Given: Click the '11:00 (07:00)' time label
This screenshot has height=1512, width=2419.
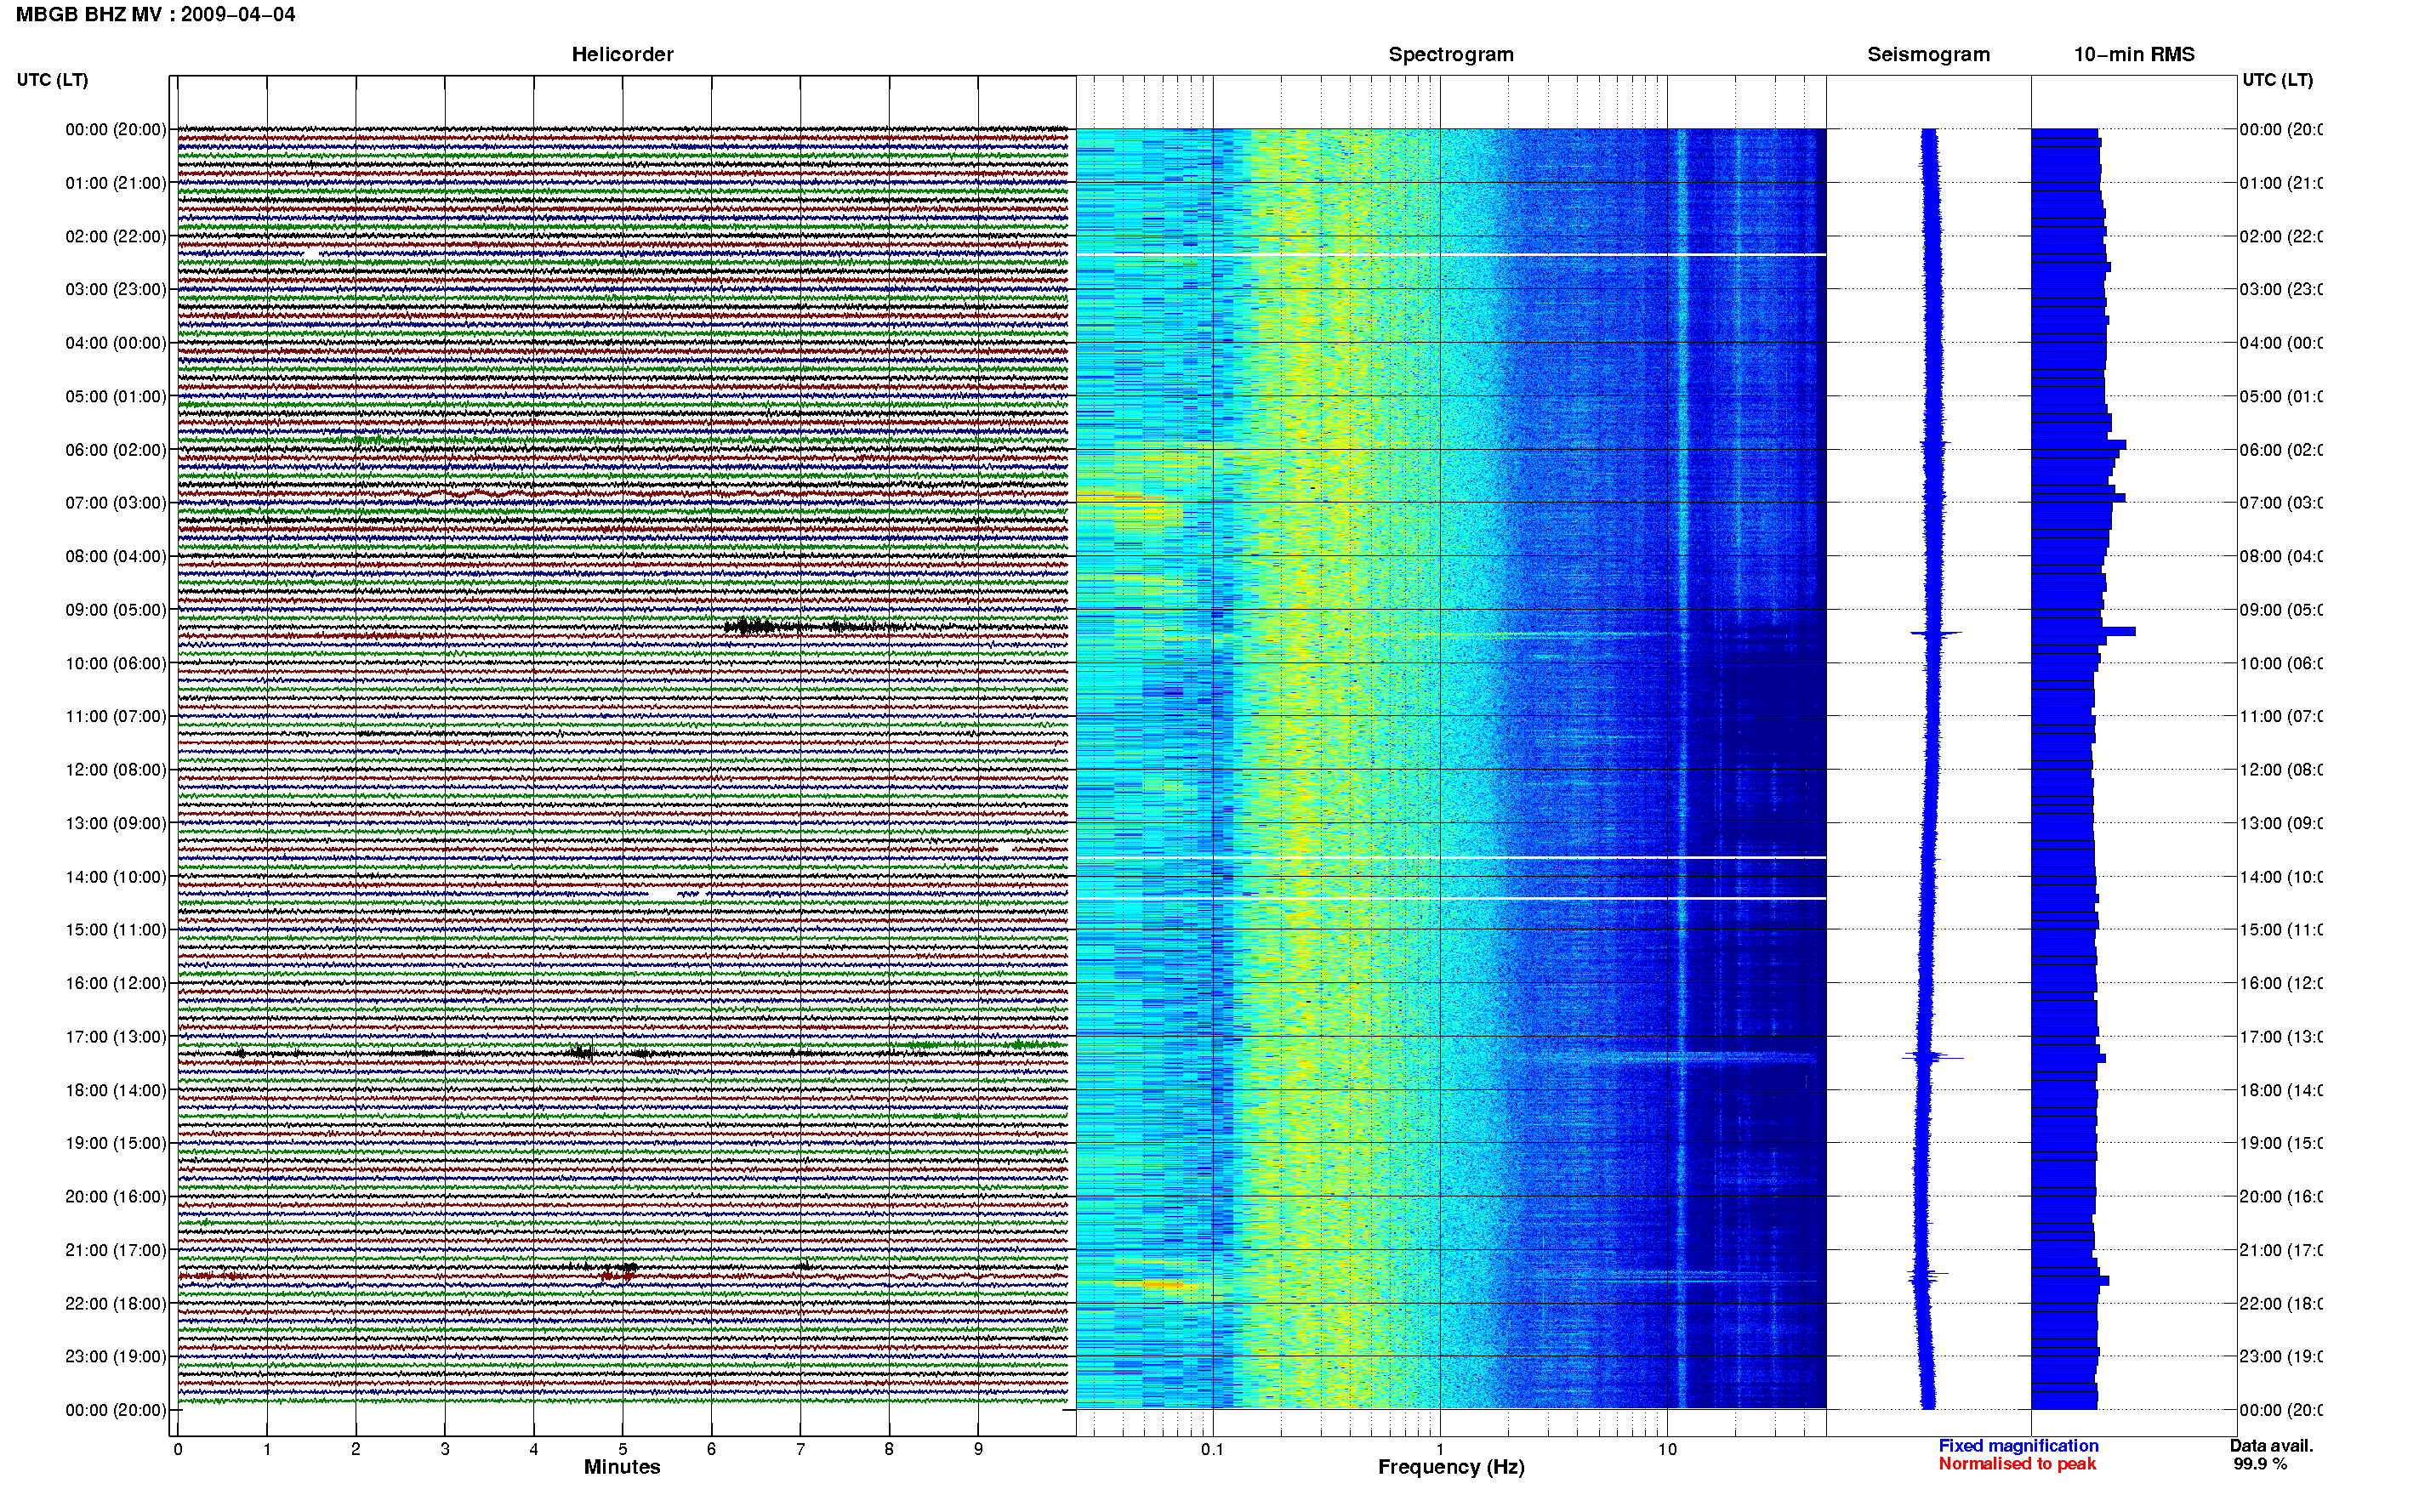Looking at the screenshot, I should [116, 717].
